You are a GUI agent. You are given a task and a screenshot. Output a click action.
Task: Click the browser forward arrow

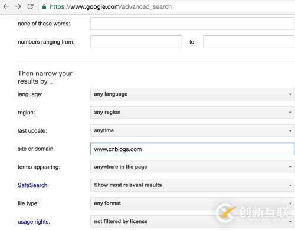pyautogui.click(x=18, y=6)
